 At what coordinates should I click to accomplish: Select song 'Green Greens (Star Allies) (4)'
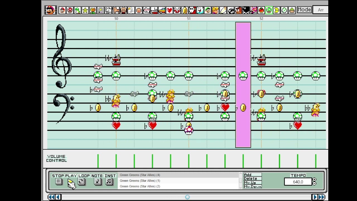point(178,175)
